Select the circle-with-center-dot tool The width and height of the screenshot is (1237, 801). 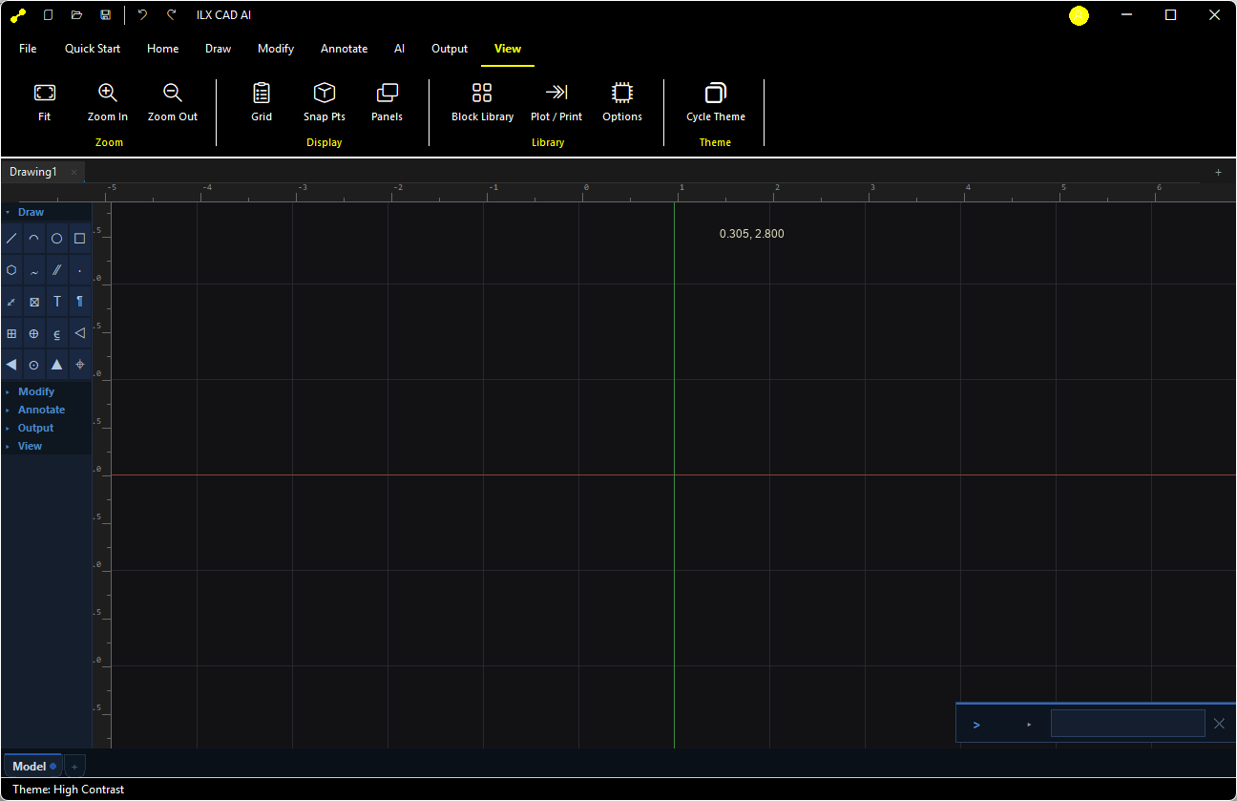tap(34, 365)
